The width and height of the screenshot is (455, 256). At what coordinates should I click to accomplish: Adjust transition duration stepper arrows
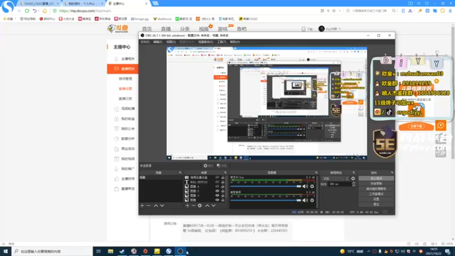(x=353, y=184)
